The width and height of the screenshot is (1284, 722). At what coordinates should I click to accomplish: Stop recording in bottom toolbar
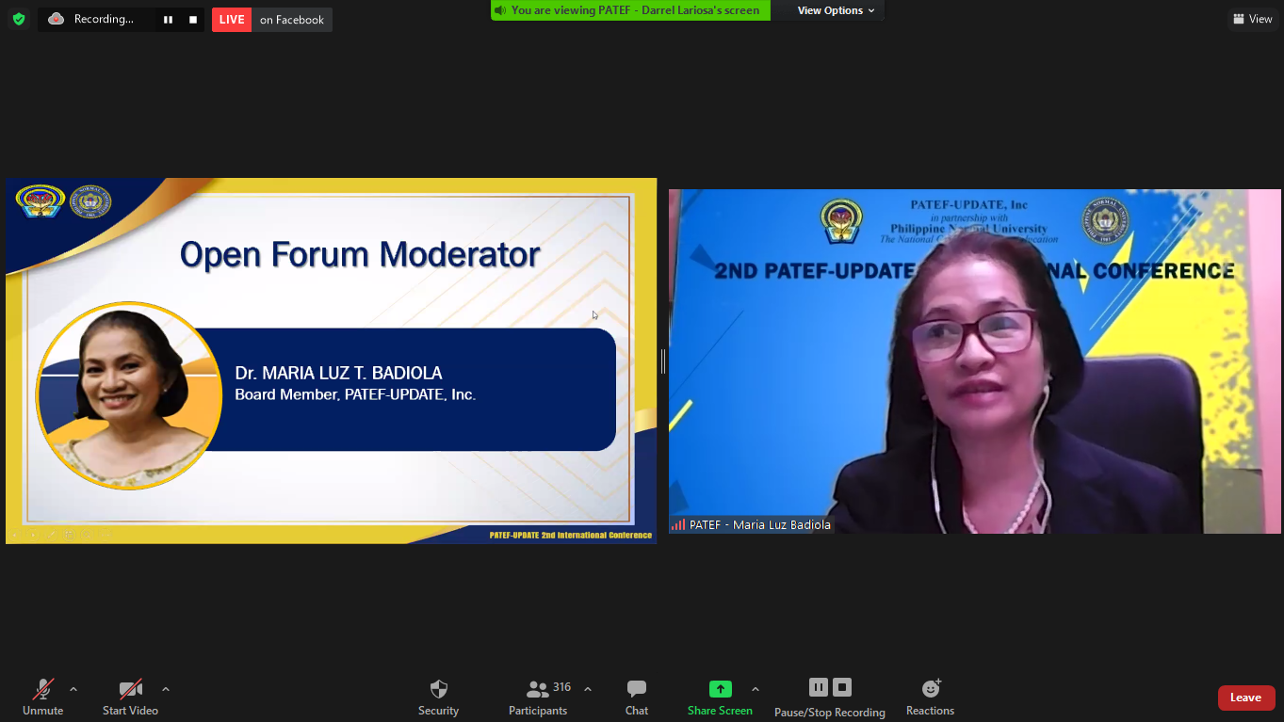coord(842,687)
